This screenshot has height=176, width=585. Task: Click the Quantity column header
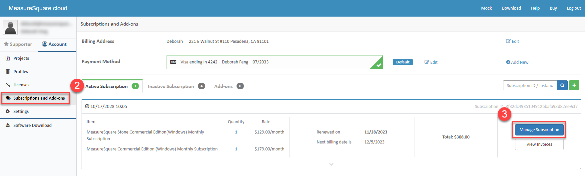[236, 122]
